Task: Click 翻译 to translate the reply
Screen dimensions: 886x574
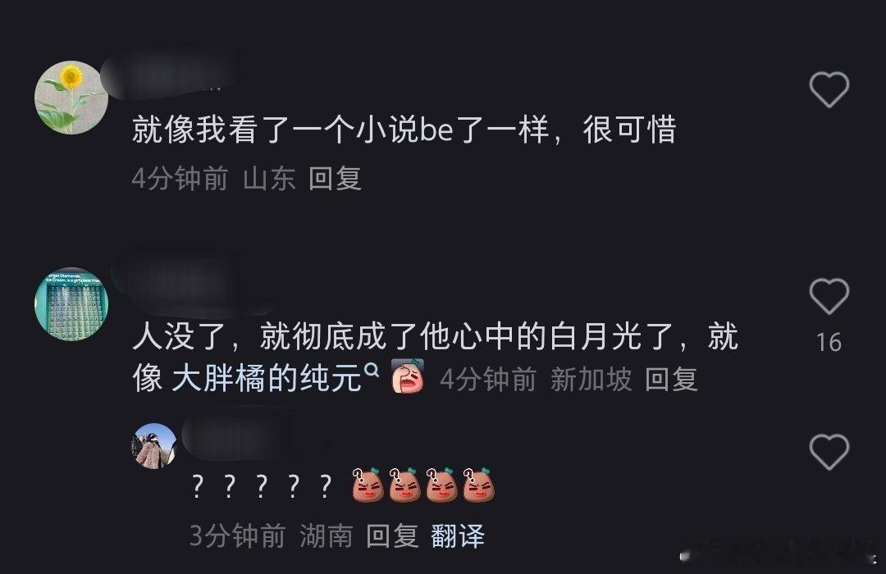Action: [458, 535]
